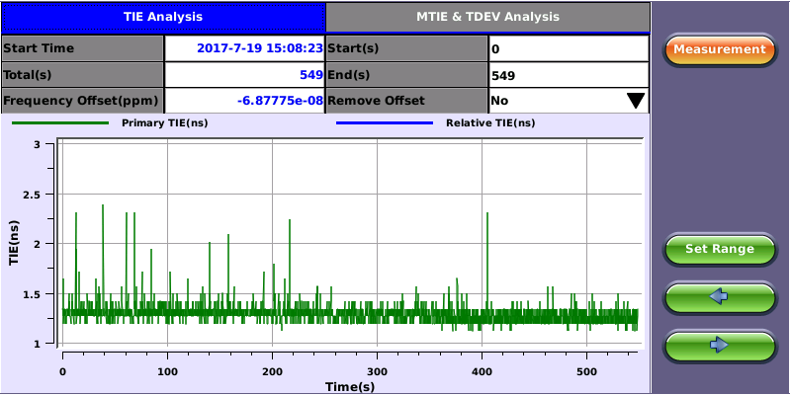Switch to the TIE Analysis tab

[x=163, y=17]
